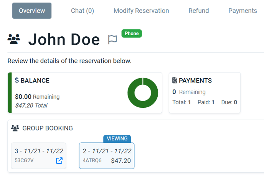Click the flag icon beside John Doe

[x=112, y=40]
